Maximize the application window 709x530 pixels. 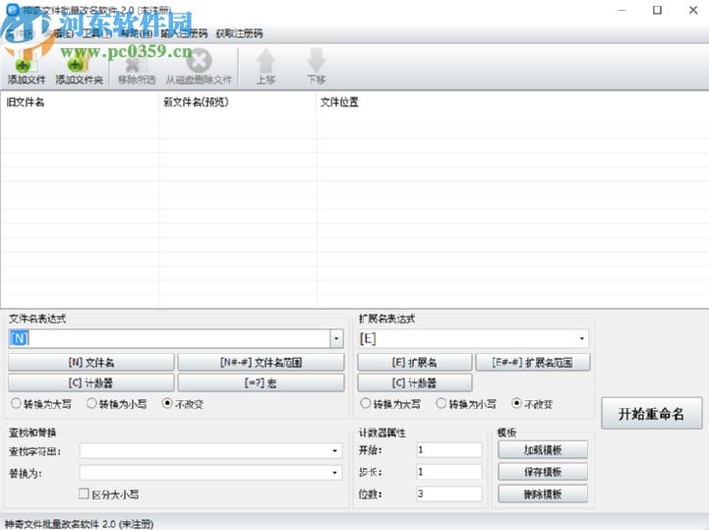pyautogui.click(x=658, y=10)
